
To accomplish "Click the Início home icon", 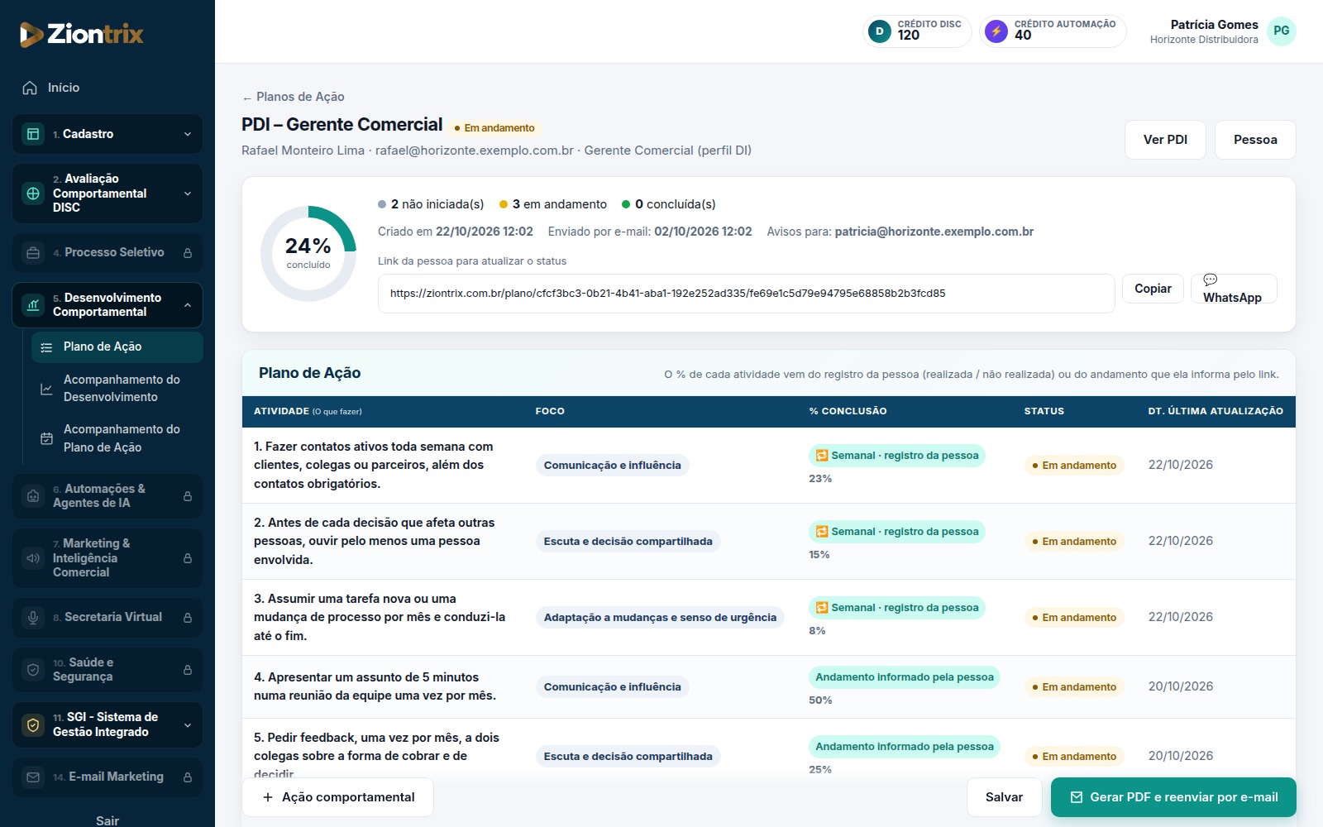I will point(30,88).
